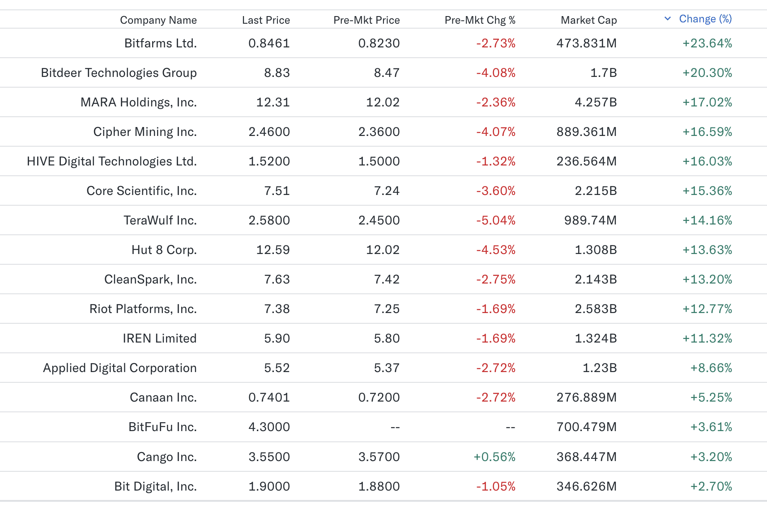This screenshot has width=767, height=508.
Task: Click the sort chevron beside Change (%)
Action: point(668,19)
